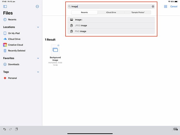Click the 1 Result heading
Image resolution: width=180 pixels, height=135 pixels.
[x=50, y=40]
